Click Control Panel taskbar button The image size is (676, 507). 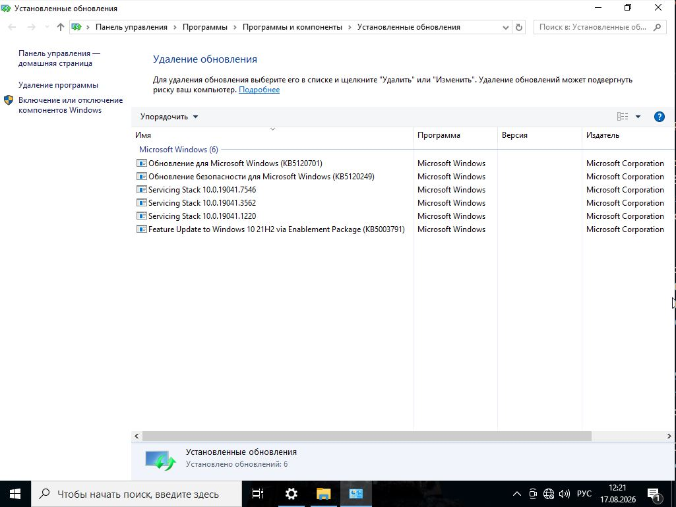click(356, 494)
